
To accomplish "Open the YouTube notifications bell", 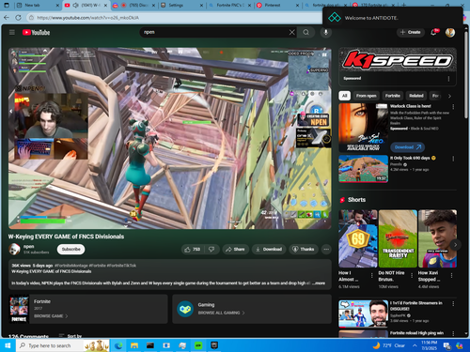I will point(434,32).
